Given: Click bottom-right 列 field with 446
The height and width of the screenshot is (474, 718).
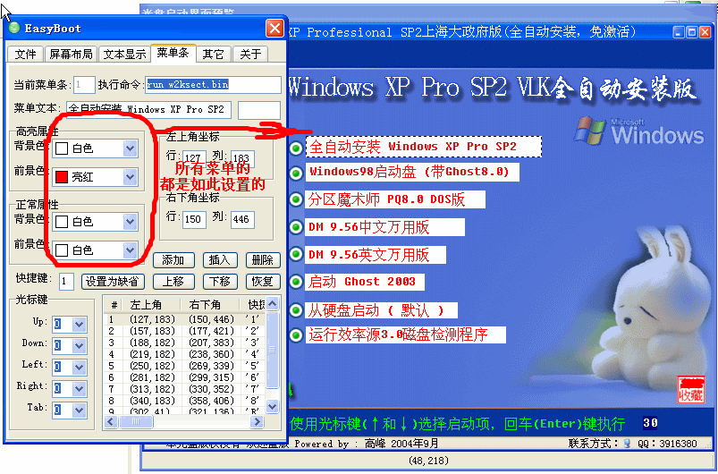Looking at the screenshot, I should (242, 219).
